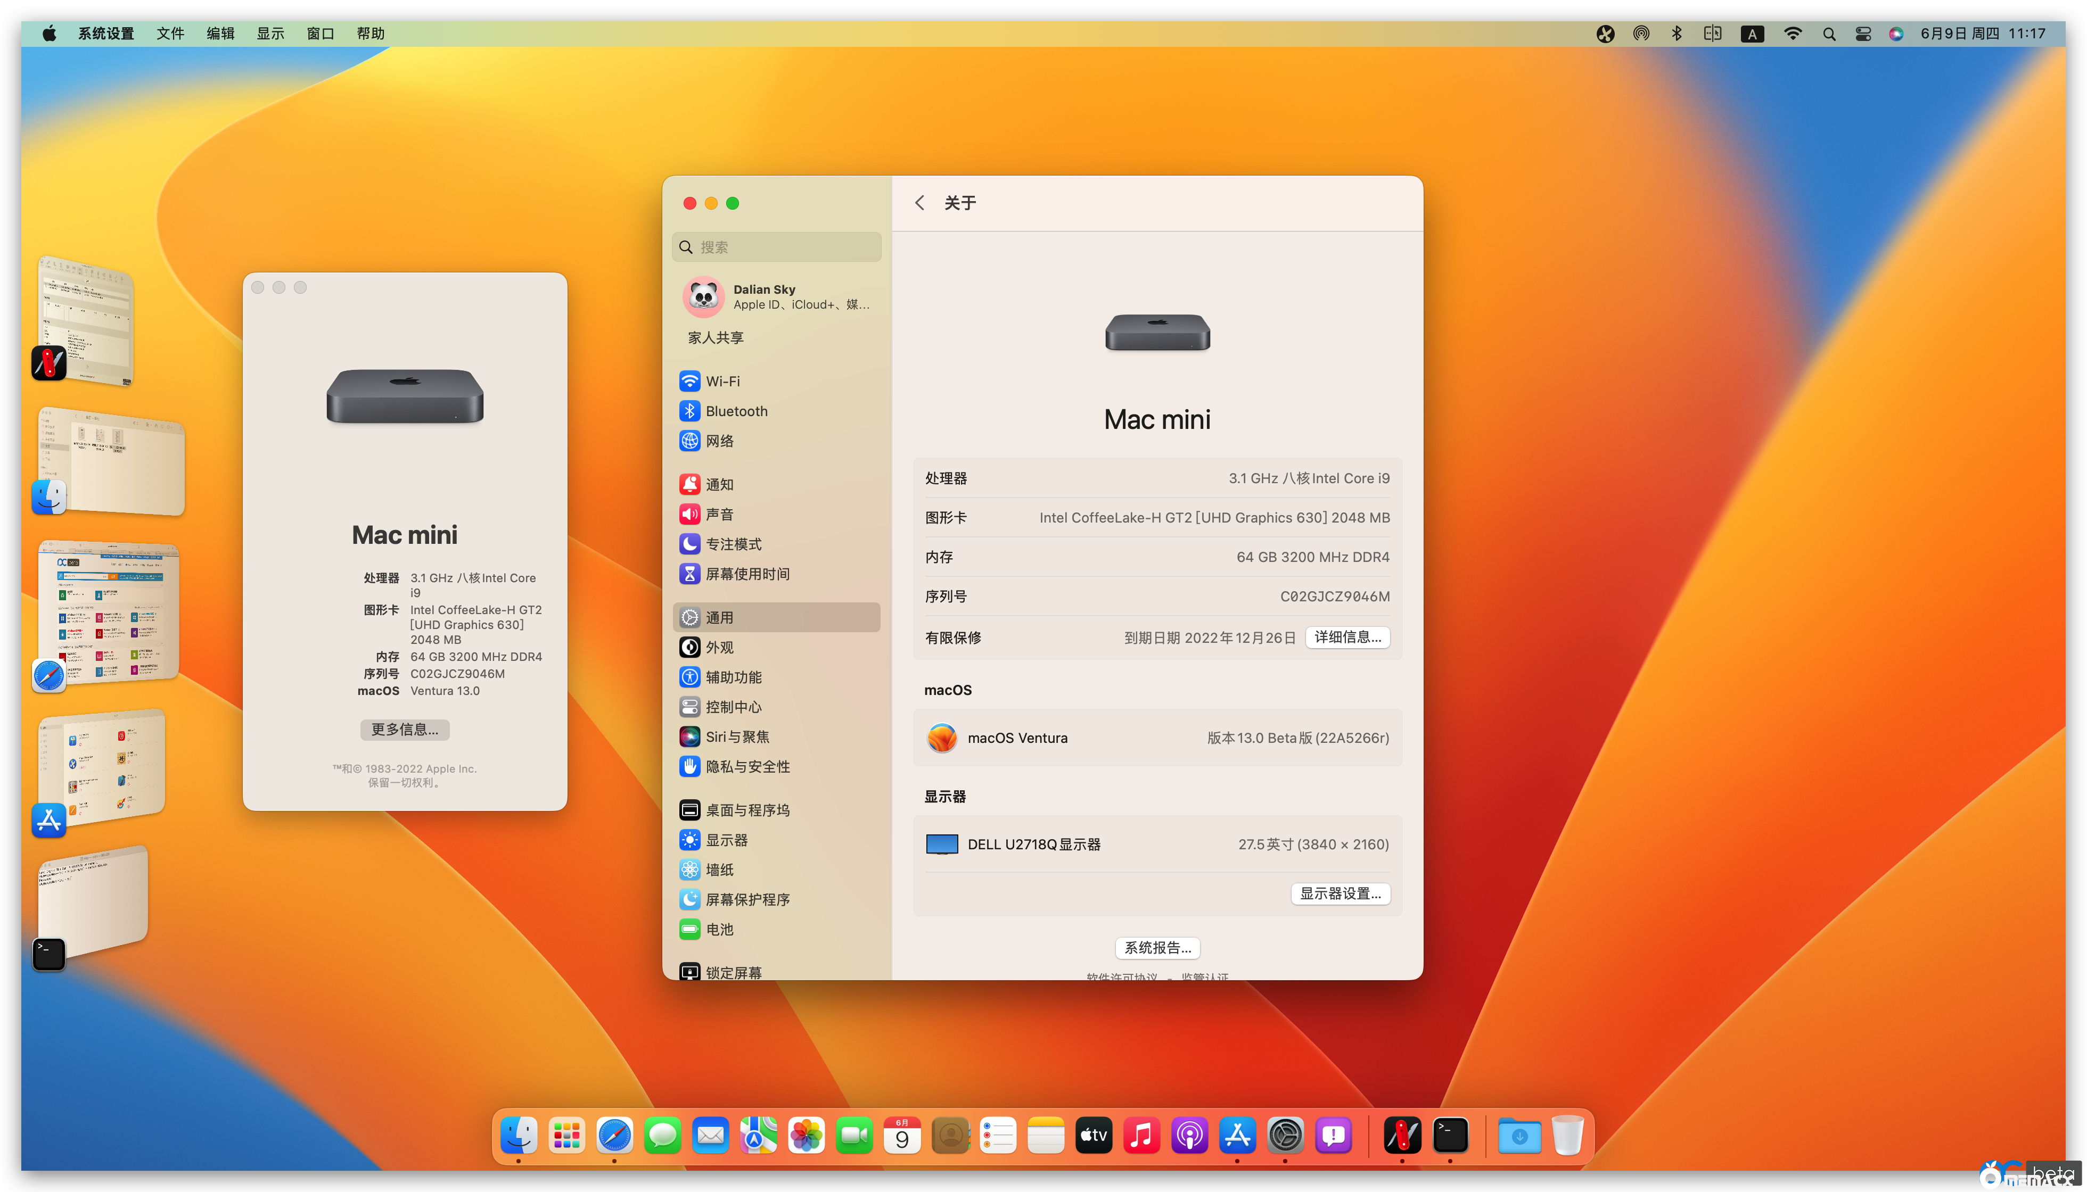Open the 编辑 menu
2087x1192 pixels.
tap(220, 34)
